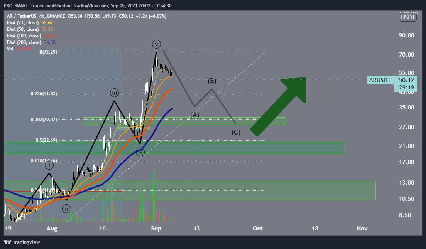This screenshot has height=249, width=426.
Task: Click 10.50 on the price axis
Action: point(406,199)
